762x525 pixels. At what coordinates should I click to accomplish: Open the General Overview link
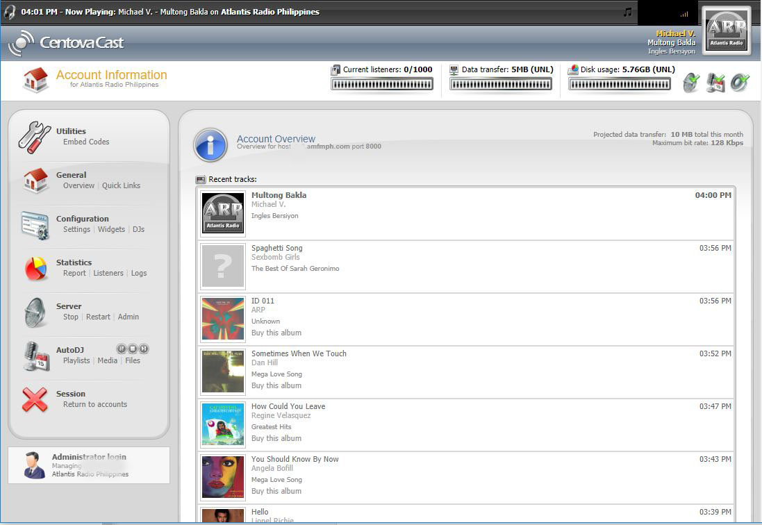pyautogui.click(x=78, y=185)
